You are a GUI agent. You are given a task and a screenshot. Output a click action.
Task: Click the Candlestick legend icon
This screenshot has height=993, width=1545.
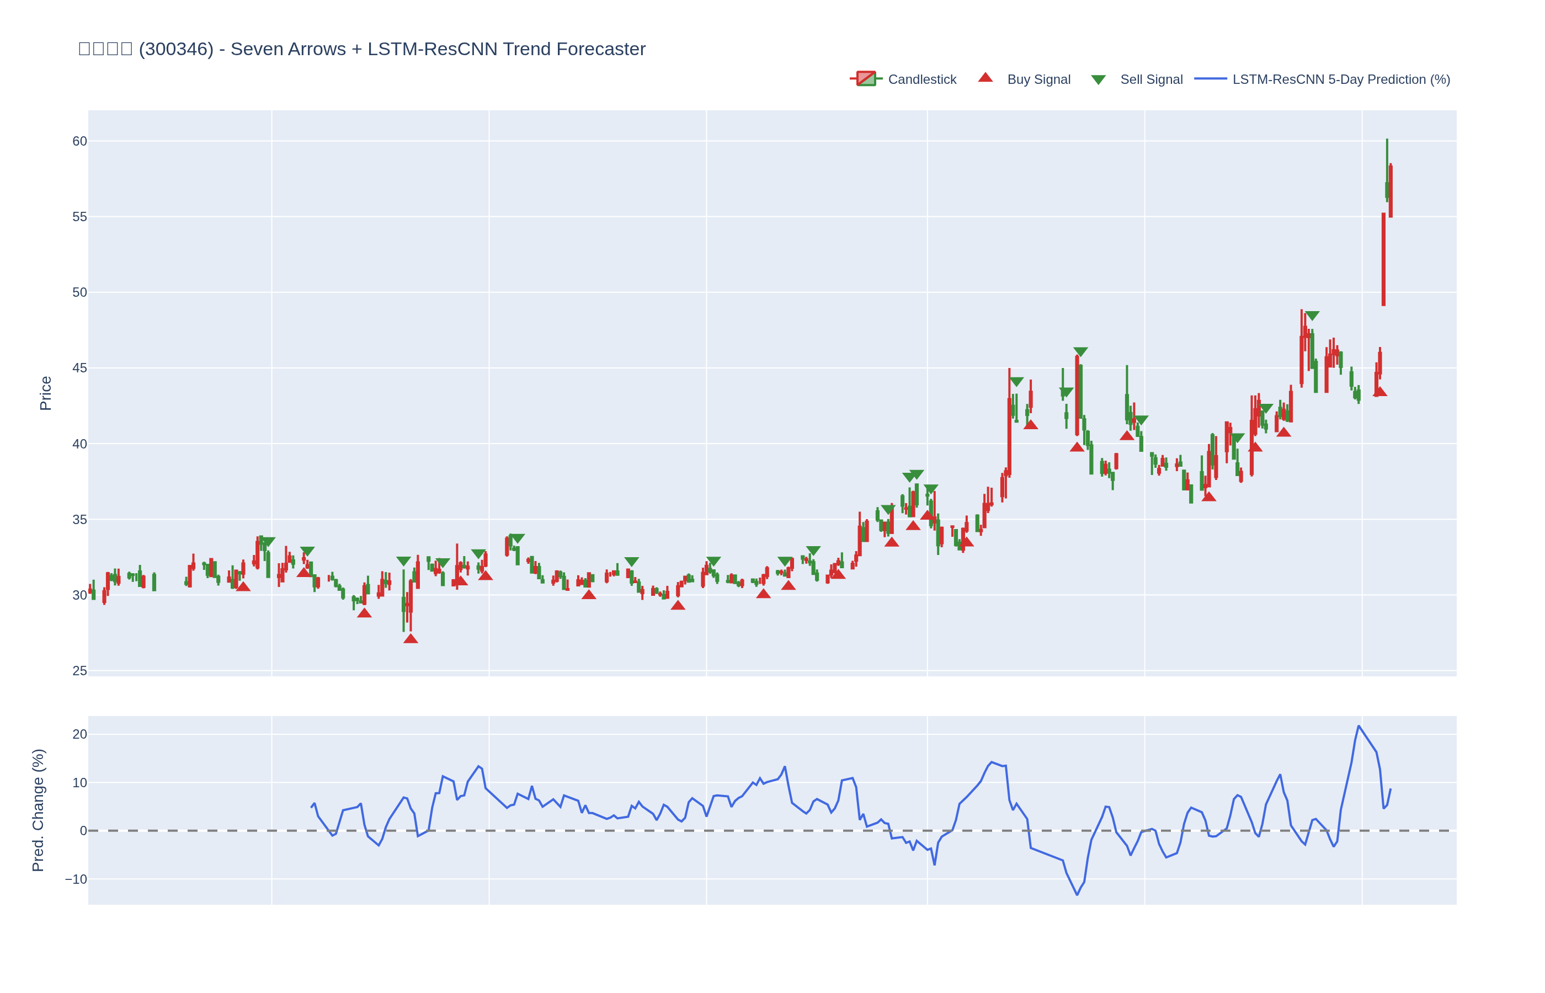pyautogui.click(x=865, y=79)
